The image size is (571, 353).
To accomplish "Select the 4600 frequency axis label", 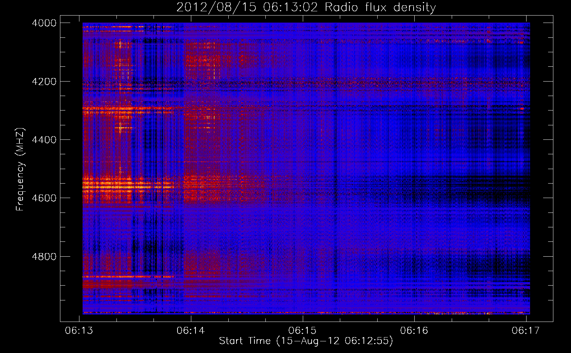I will pos(44,198).
